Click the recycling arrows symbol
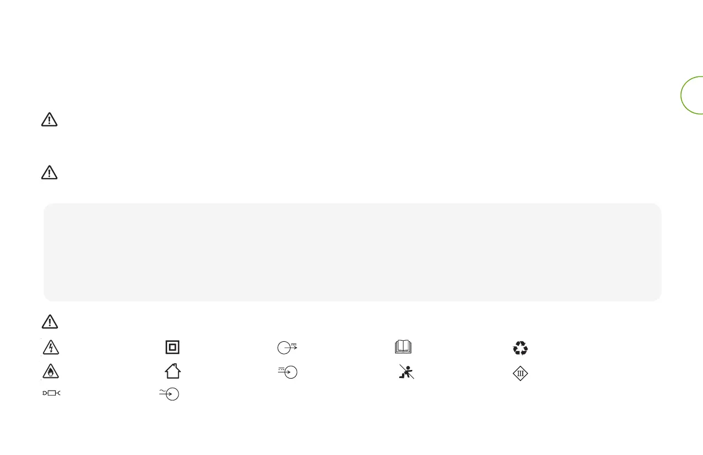The image size is (703, 455). (x=520, y=348)
